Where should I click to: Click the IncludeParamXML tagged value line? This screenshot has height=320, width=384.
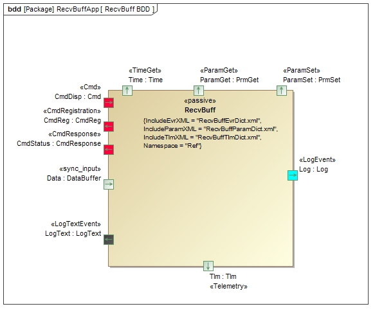click(210, 129)
